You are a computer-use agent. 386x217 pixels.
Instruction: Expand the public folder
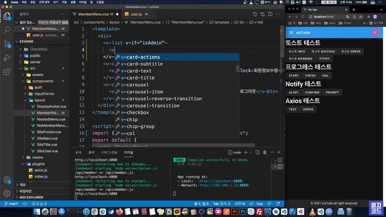pos(35,55)
